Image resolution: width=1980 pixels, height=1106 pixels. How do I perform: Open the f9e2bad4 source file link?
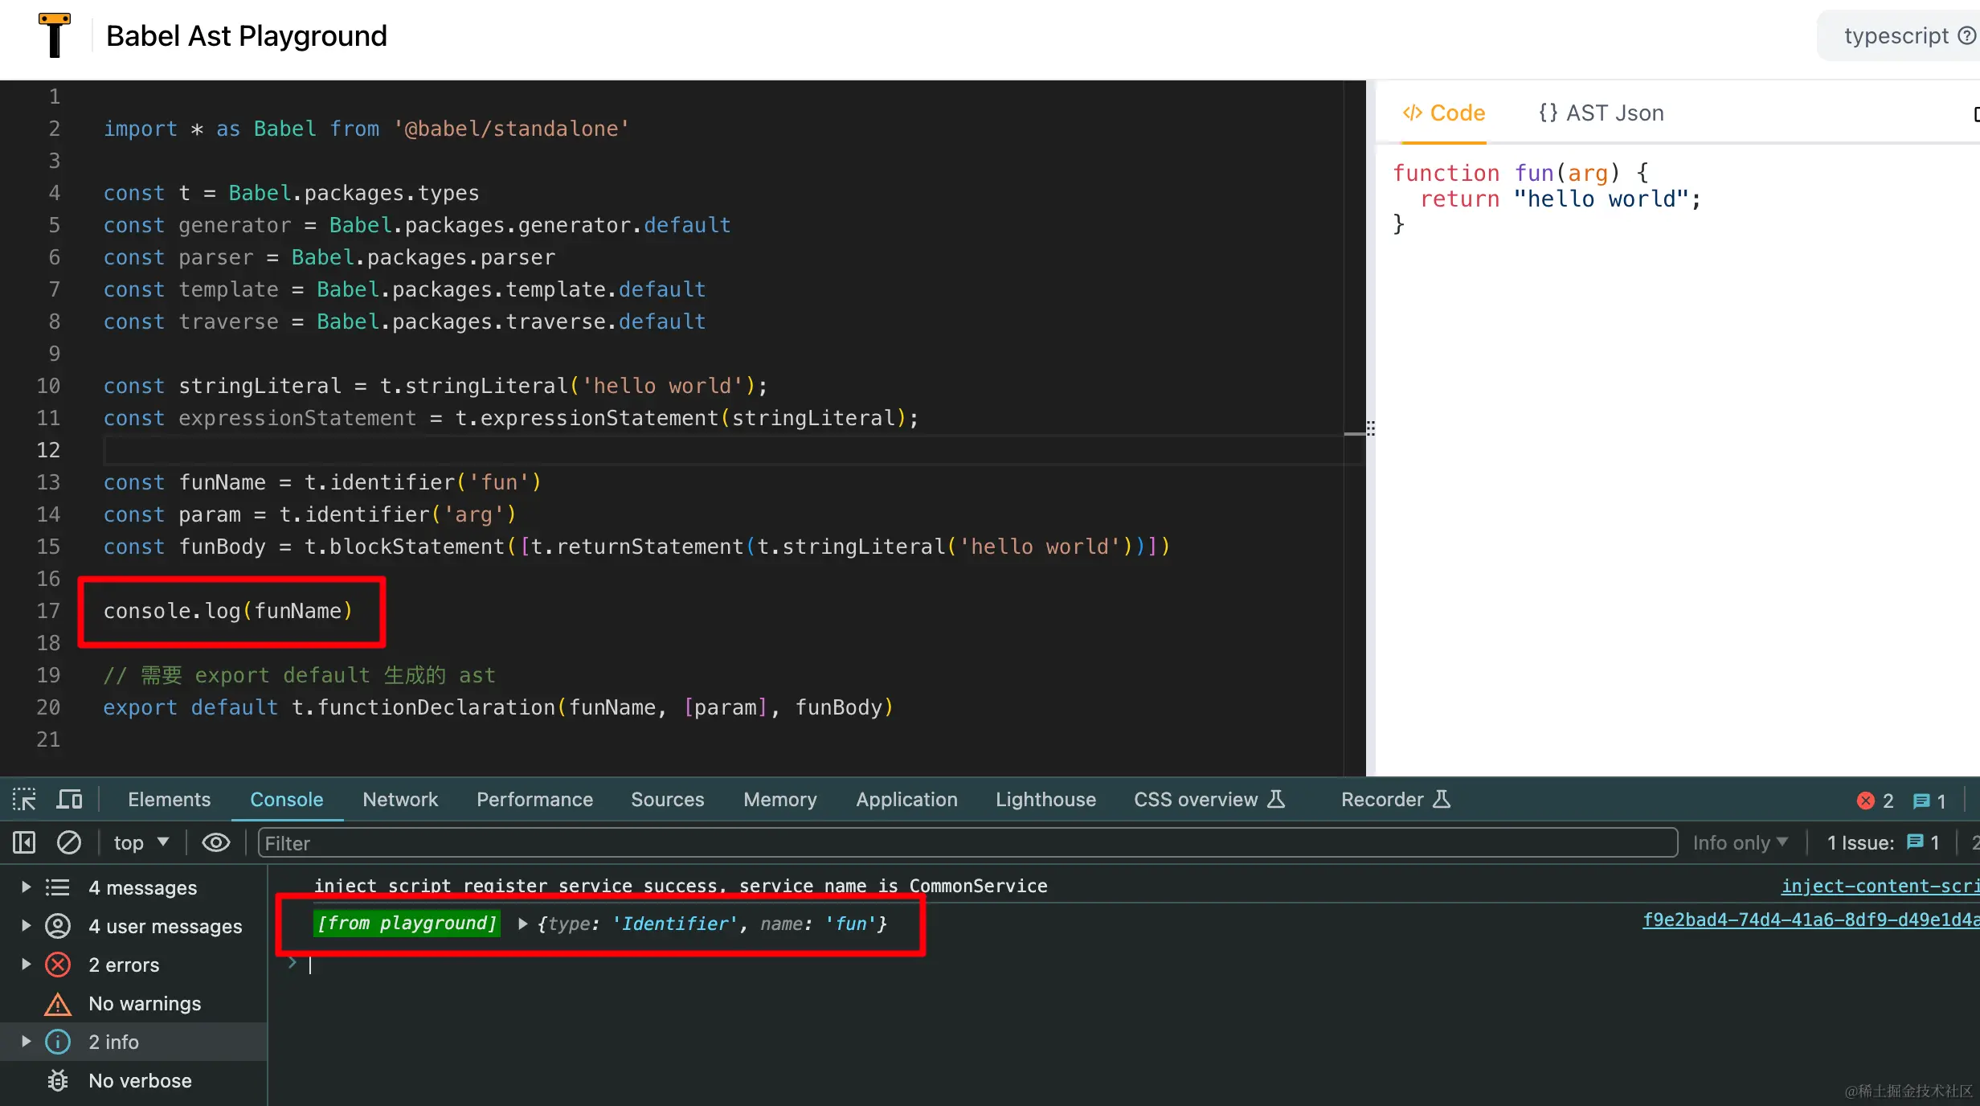click(1810, 920)
